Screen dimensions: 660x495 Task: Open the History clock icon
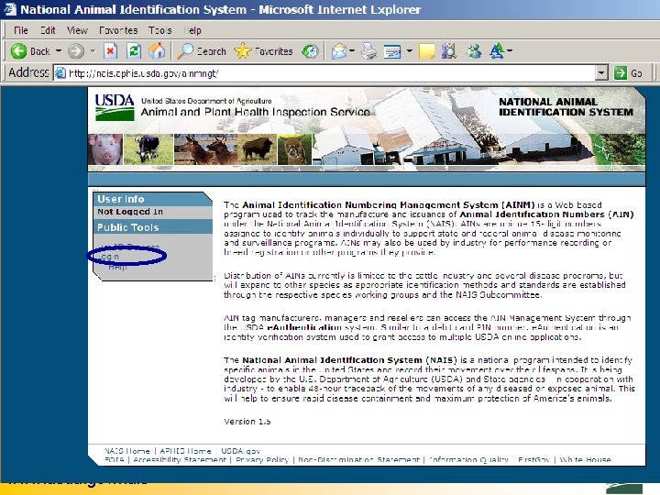(x=310, y=51)
